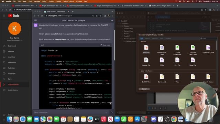Select the Swift File template
This screenshot has height=124, width=220.
click(x=146, y=49)
